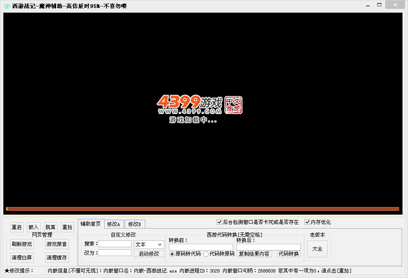Click the 重启 restart button
This screenshot has width=408, height=278.
tap(16, 227)
